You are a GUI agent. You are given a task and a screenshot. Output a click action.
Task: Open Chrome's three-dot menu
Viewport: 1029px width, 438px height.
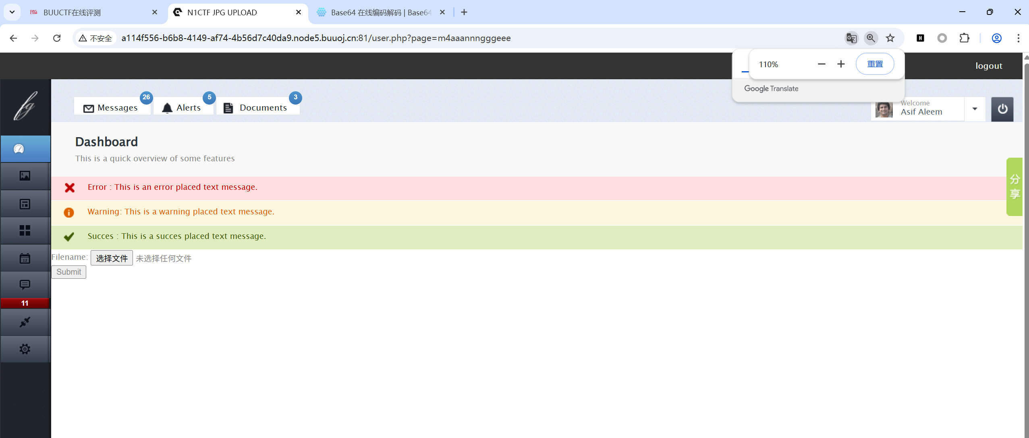tap(1018, 38)
